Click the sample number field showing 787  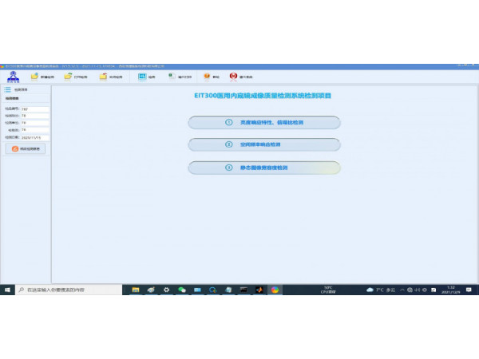point(34,108)
